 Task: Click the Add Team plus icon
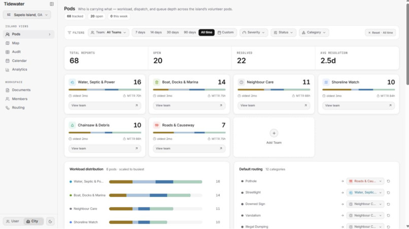pos(274,133)
